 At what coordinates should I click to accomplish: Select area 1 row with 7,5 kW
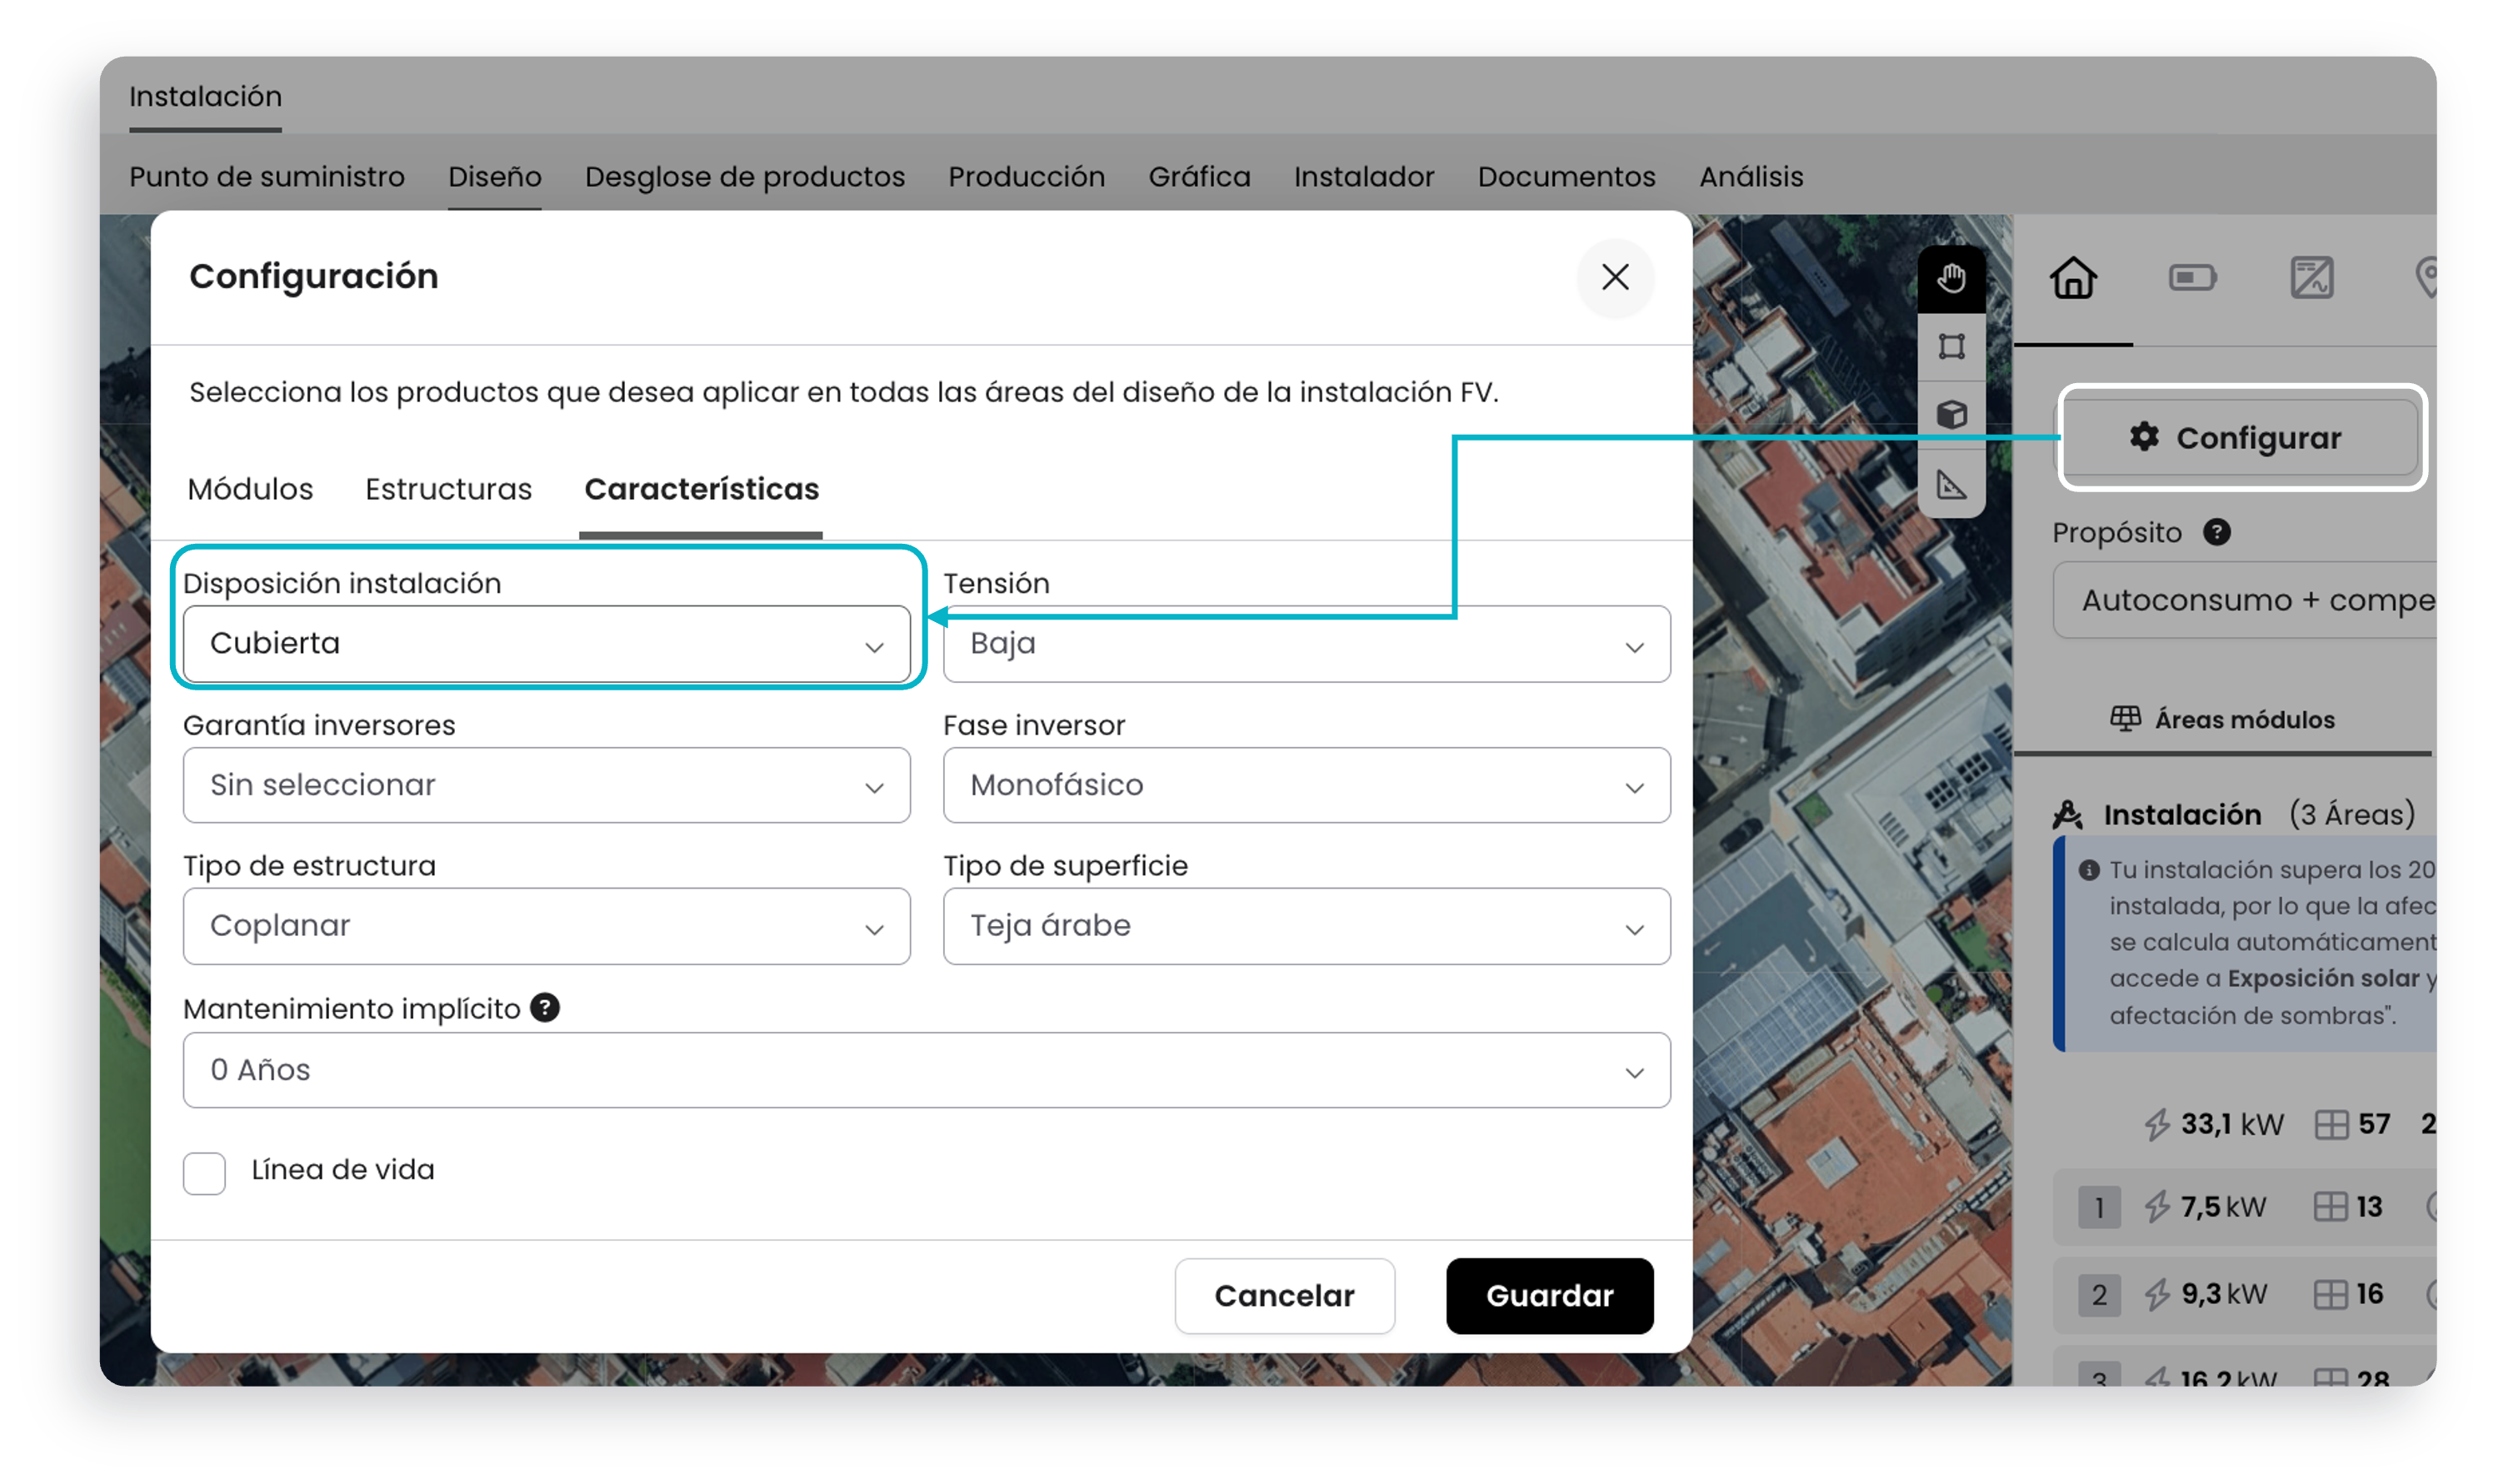click(x=2245, y=1207)
